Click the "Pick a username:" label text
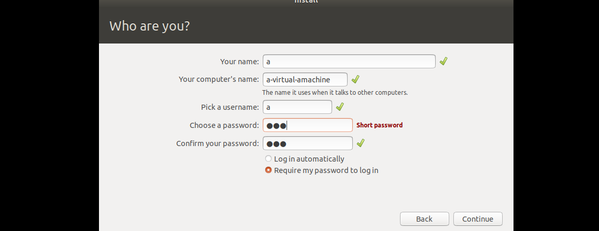This screenshot has height=231, width=599. [230, 107]
